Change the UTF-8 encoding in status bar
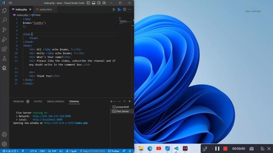Image resolution: width=273 pixels, height=153 pixels. click(33, 151)
